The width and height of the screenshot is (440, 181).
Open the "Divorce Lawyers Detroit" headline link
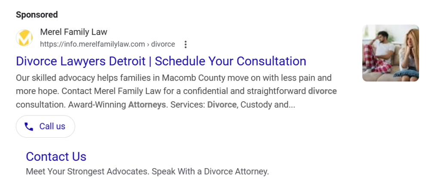81,61
